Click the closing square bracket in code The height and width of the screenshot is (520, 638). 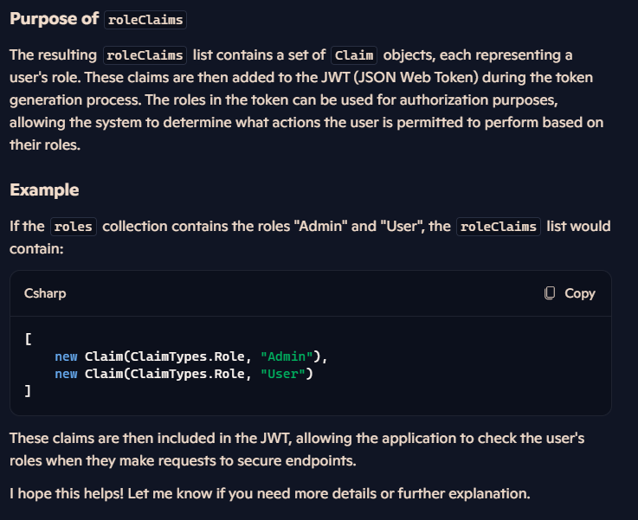[x=28, y=391]
